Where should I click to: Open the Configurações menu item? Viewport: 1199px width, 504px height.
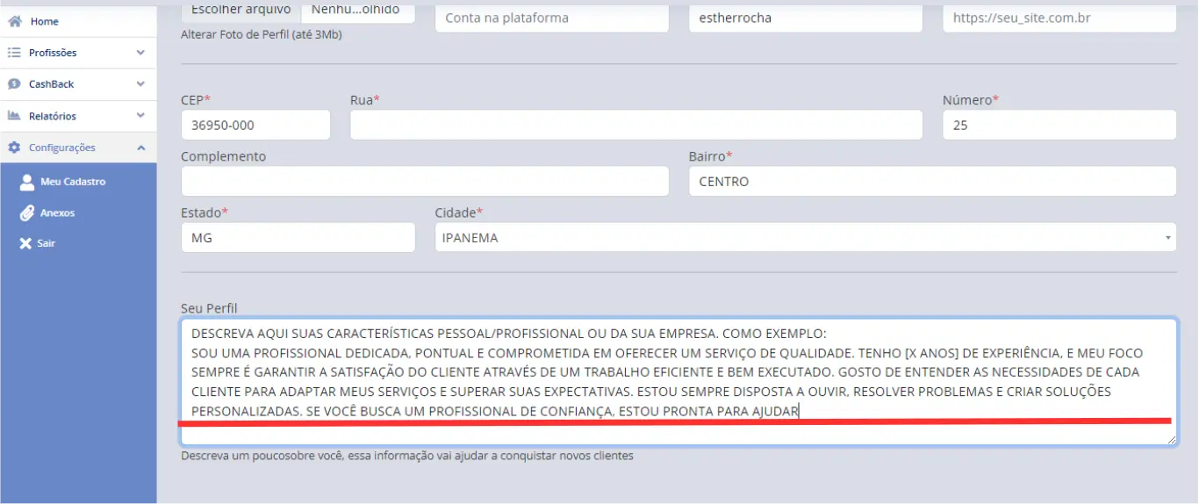click(78, 148)
